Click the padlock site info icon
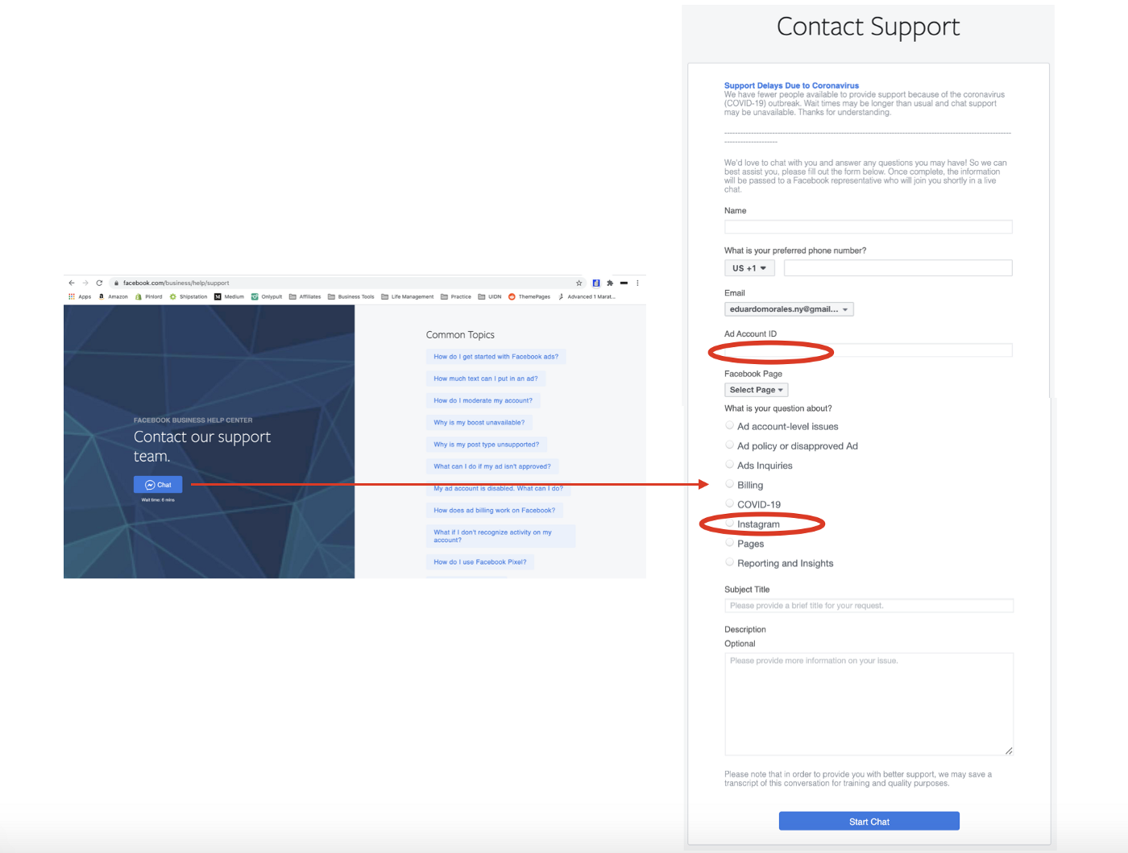The height and width of the screenshot is (853, 1128). coord(117,283)
